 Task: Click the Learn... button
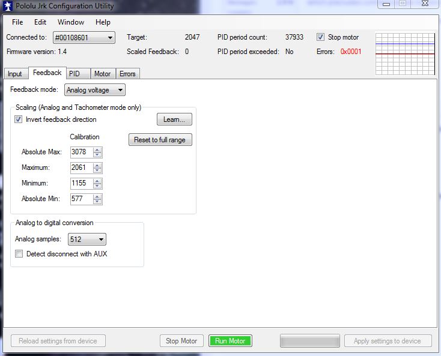pos(174,119)
